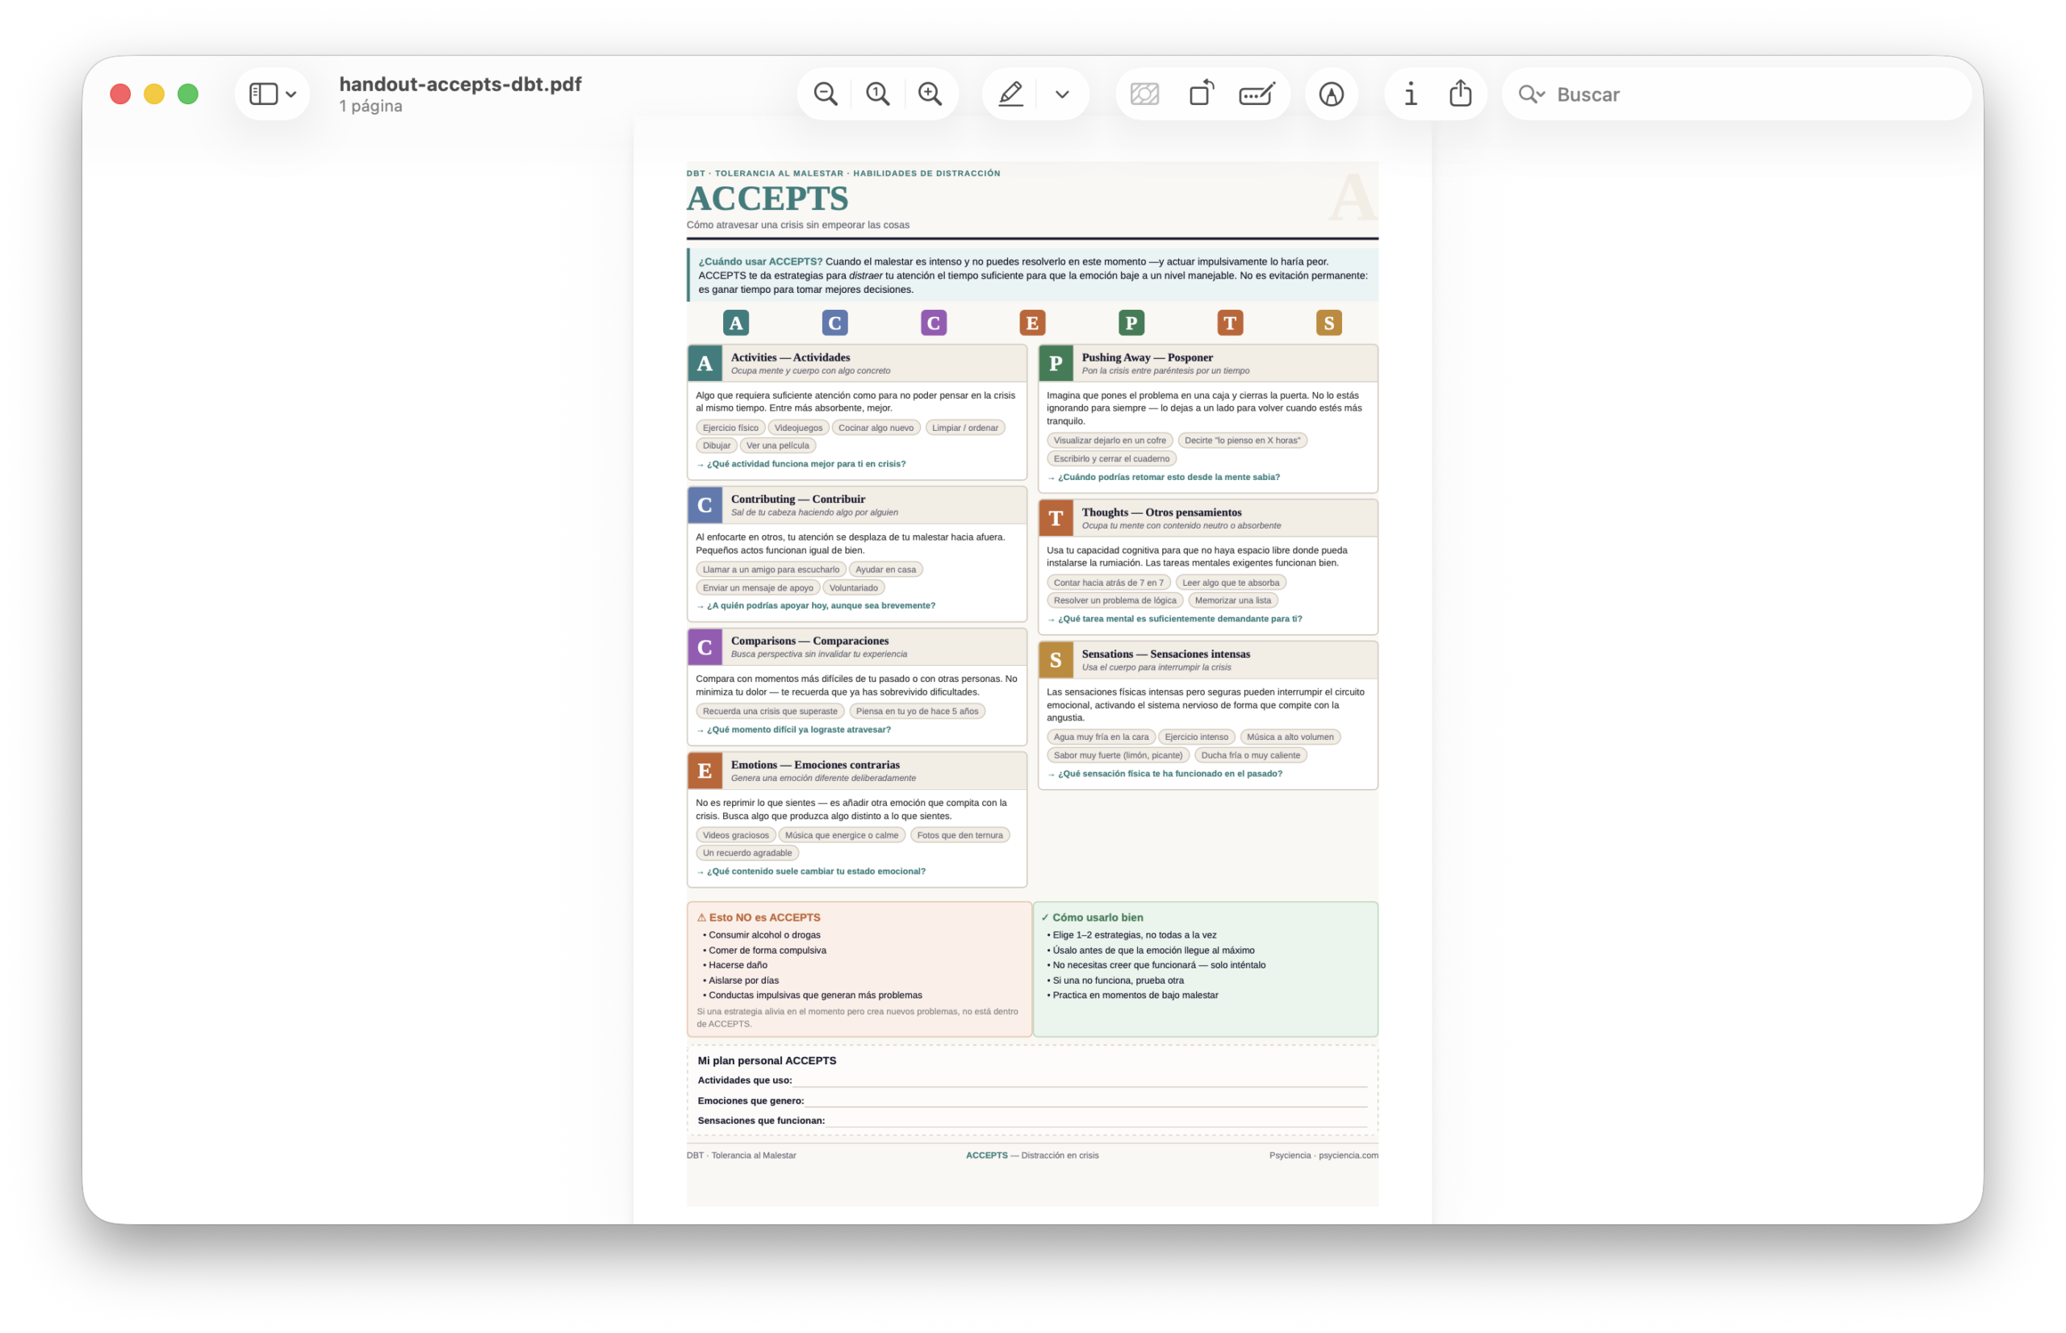Screen dimensions: 2066x1333
Task: Click the rotate page icon
Action: [x=1201, y=94]
